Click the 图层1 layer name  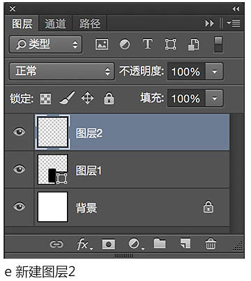(89, 171)
